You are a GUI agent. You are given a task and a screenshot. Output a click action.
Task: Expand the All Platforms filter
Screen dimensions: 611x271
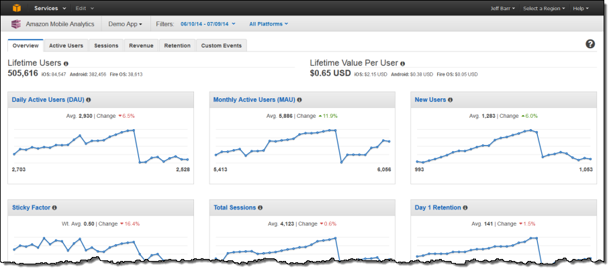click(x=269, y=24)
